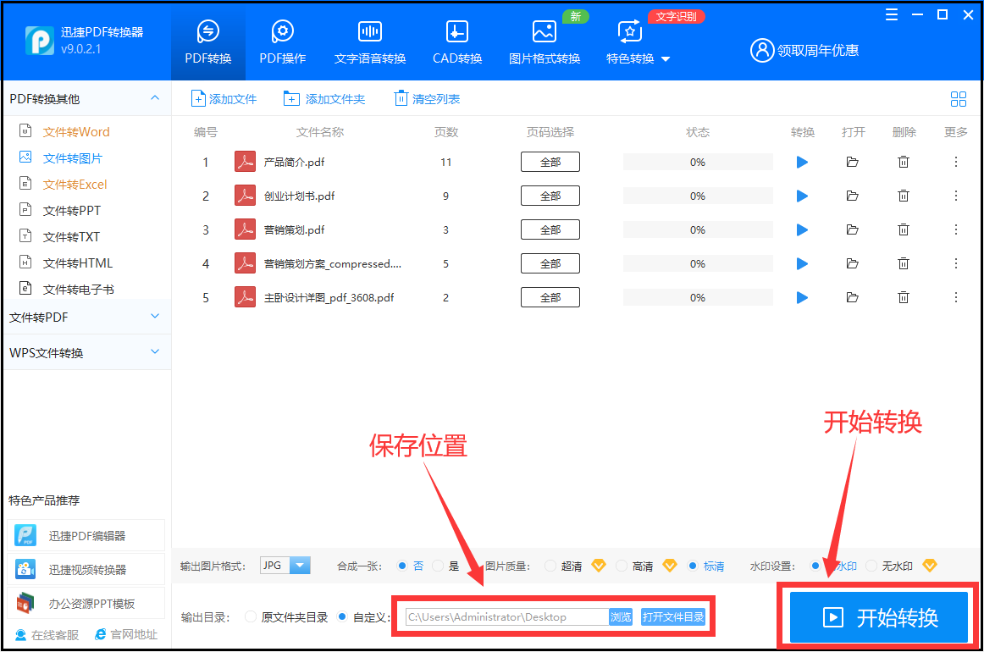
Task: Select 无水印 watermark option
Action: pyautogui.click(x=871, y=566)
